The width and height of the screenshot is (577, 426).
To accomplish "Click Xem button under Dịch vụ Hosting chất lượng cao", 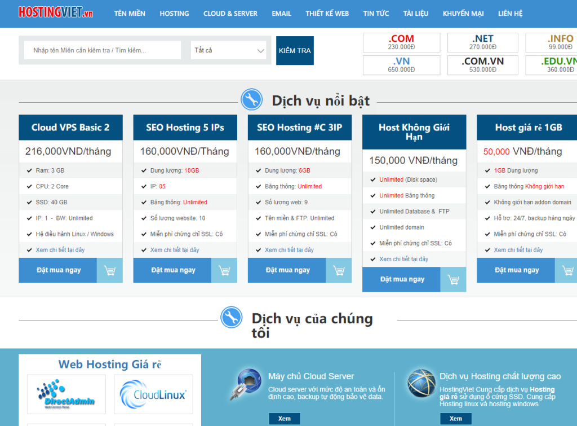I will (455, 419).
